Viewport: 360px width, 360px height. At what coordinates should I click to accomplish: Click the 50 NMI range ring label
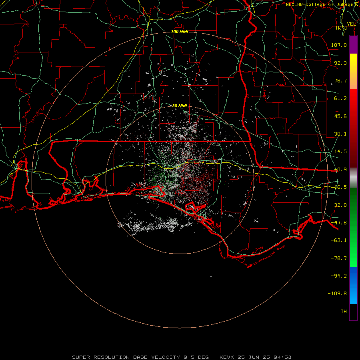180,106
